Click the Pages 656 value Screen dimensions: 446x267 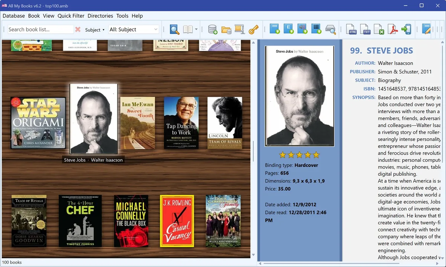pos(285,173)
